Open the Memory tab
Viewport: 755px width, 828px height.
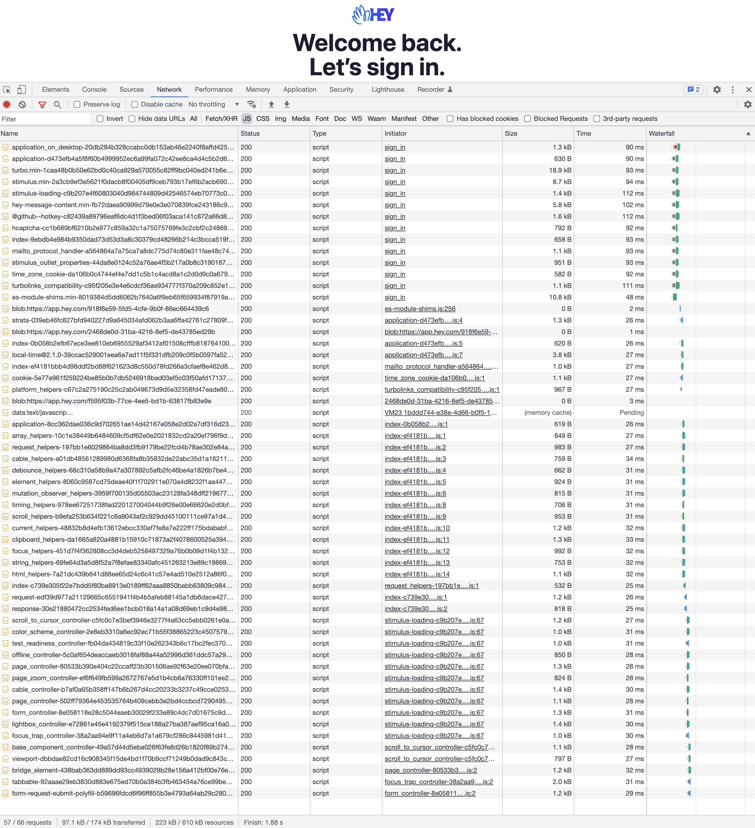pos(258,90)
